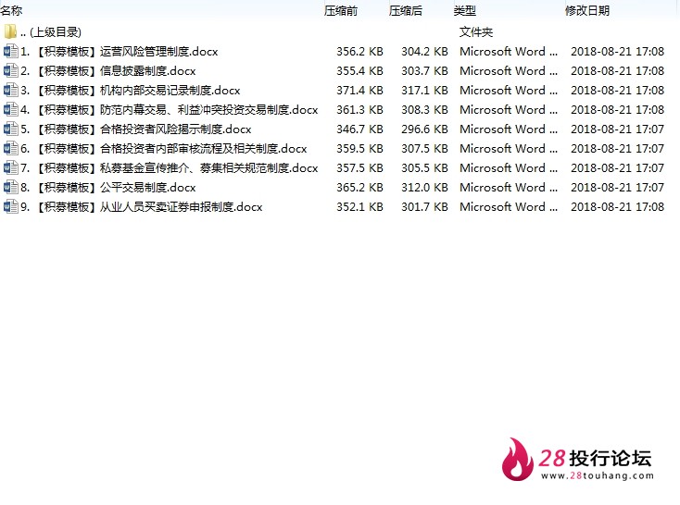Click compressed size 305.5 KB
Screen dimensions: 680x505
(x=424, y=168)
